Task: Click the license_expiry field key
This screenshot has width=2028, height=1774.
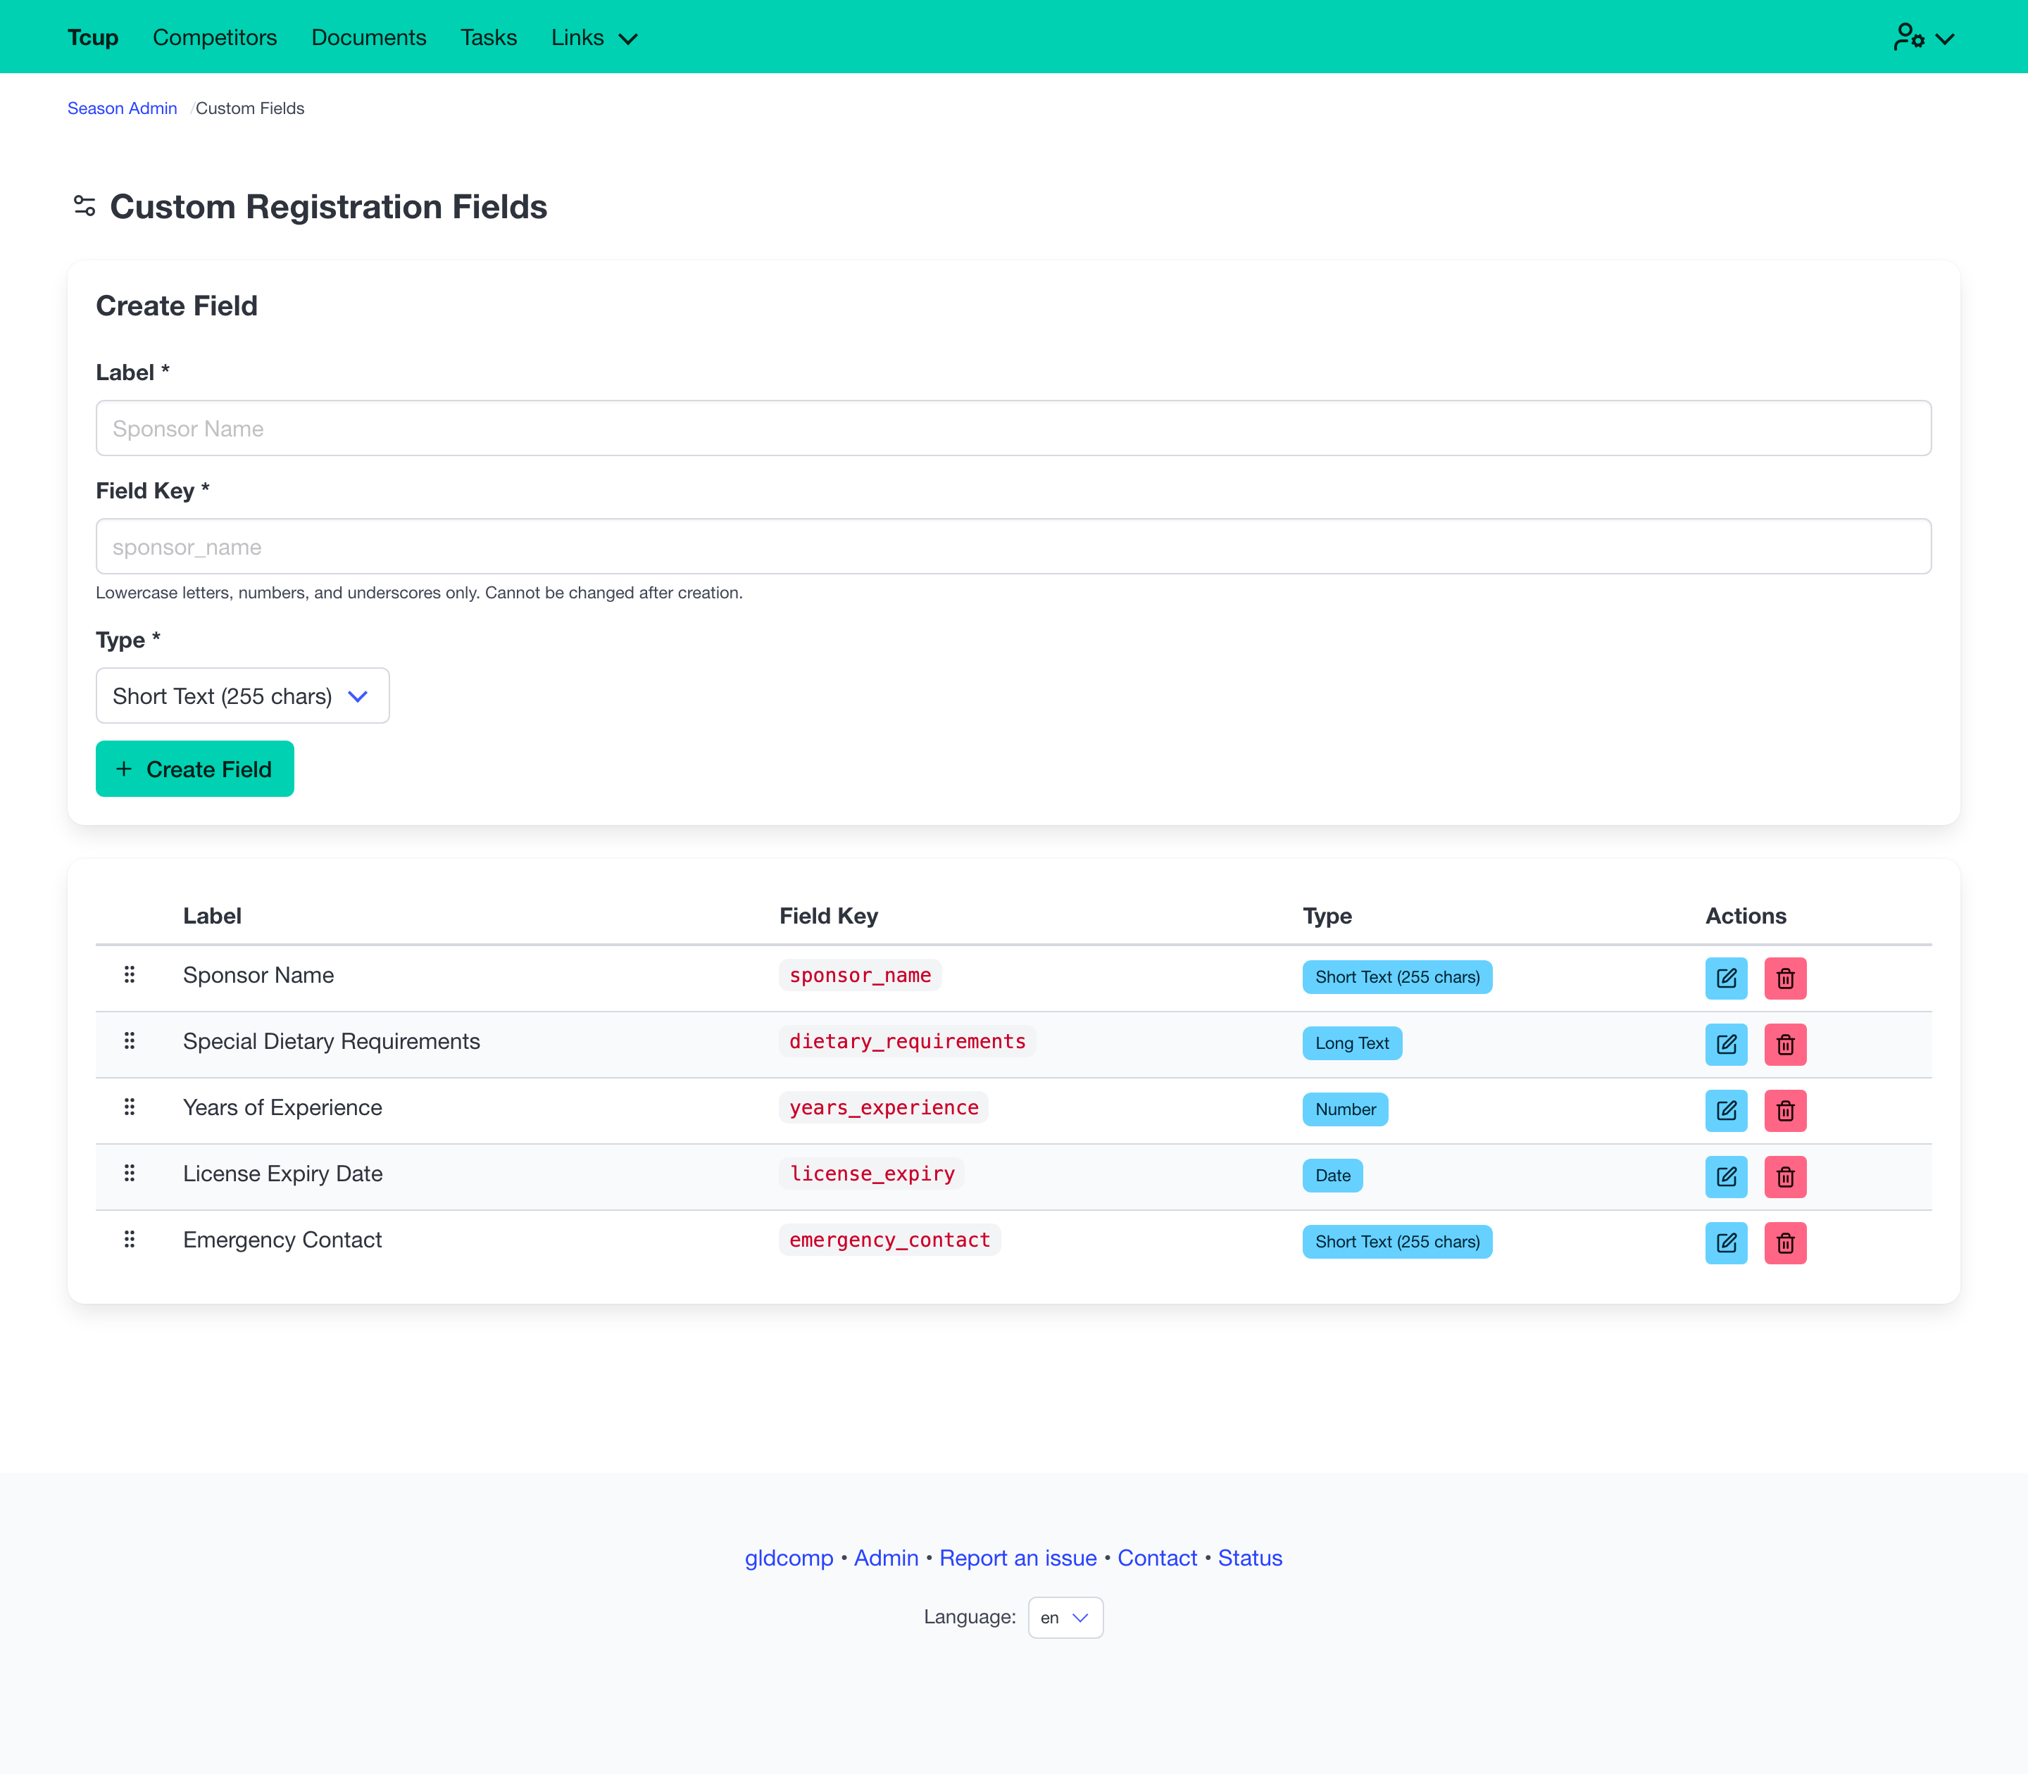Action: 872,1174
